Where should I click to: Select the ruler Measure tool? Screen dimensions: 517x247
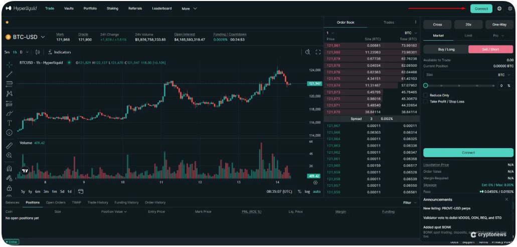tap(9, 145)
